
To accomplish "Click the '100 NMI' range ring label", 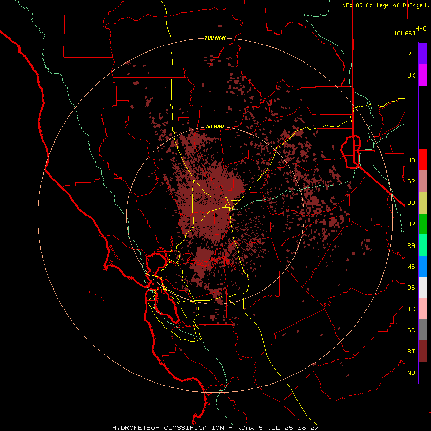I will (215, 38).
